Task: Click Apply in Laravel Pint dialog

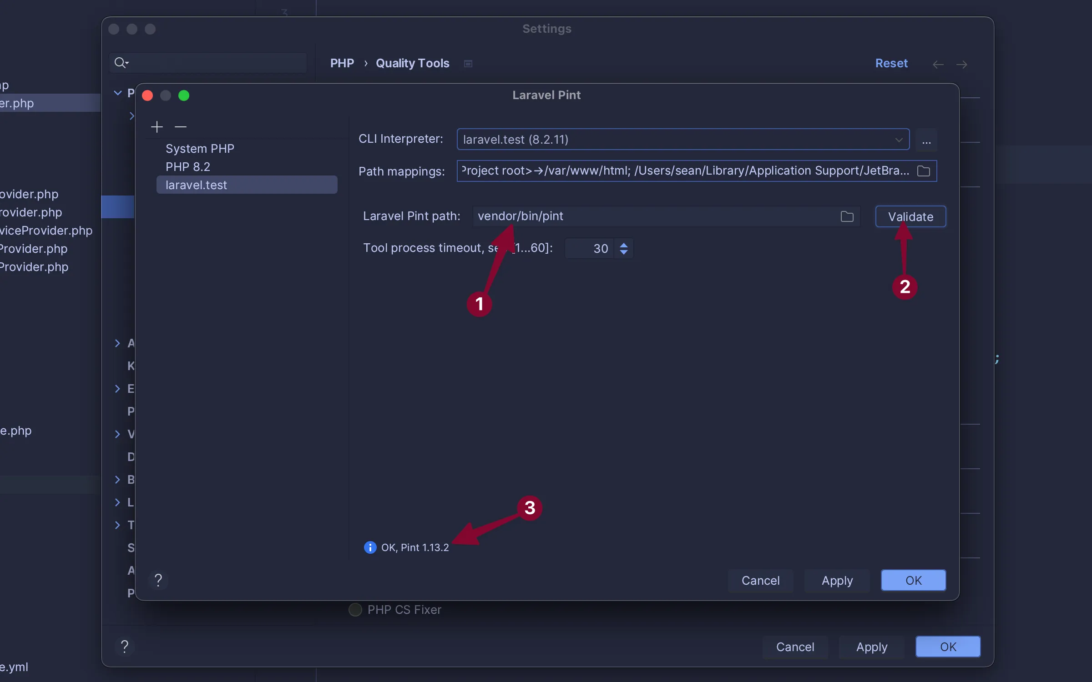Action: pyautogui.click(x=837, y=581)
